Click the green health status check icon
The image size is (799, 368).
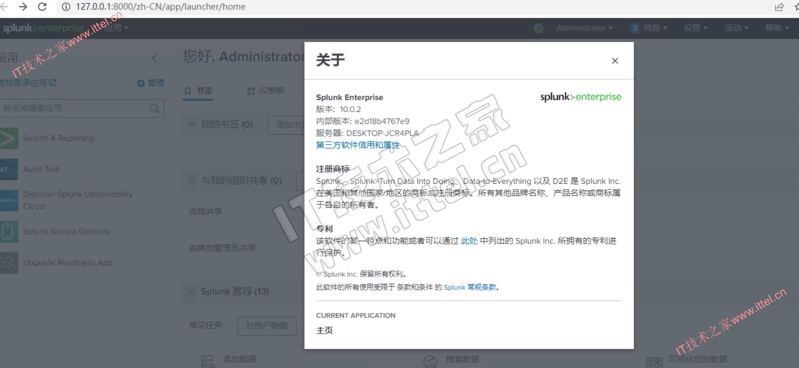click(x=538, y=28)
